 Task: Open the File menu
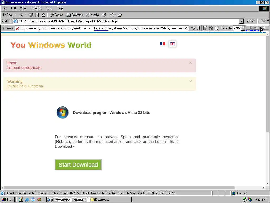click(5, 8)
